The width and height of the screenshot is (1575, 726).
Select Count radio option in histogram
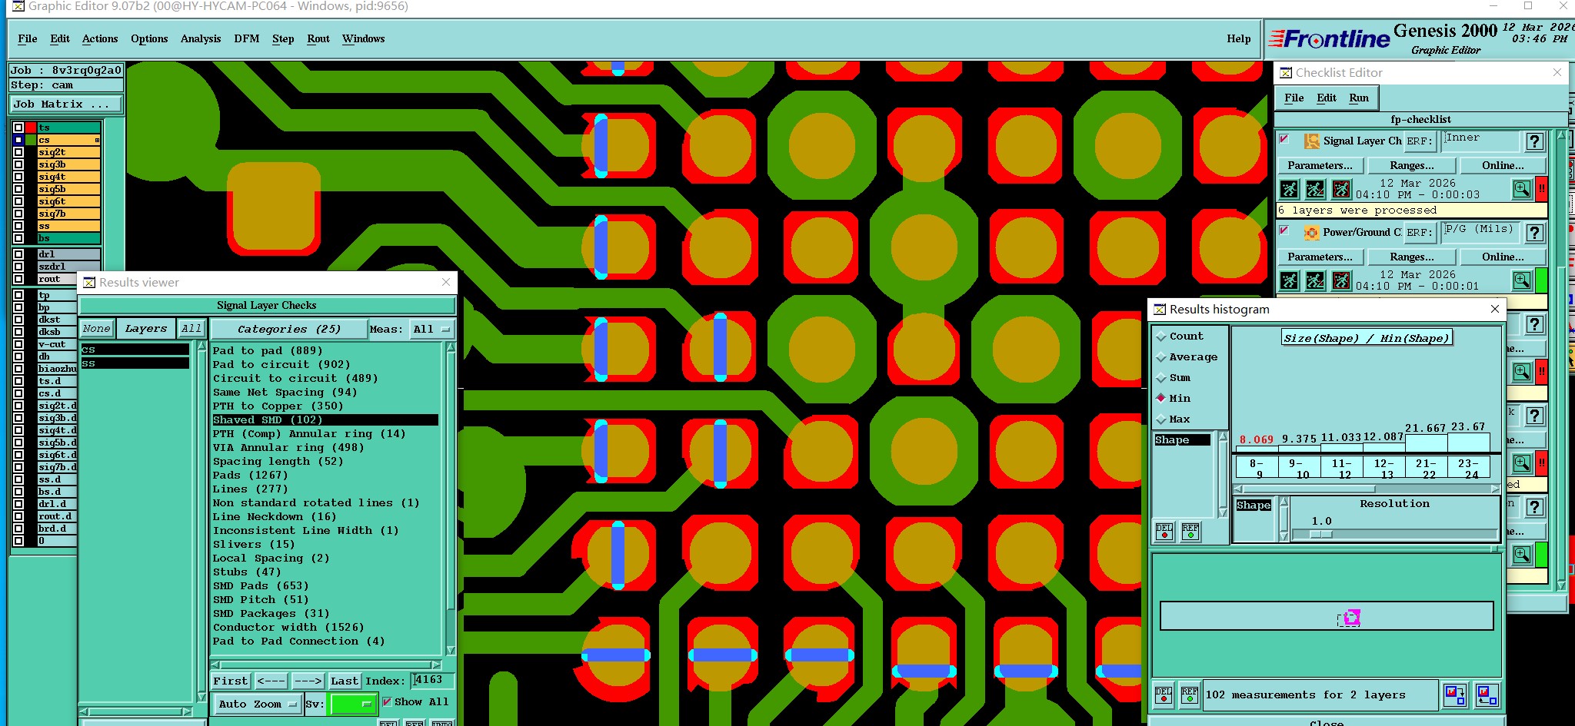[1161, 336]
